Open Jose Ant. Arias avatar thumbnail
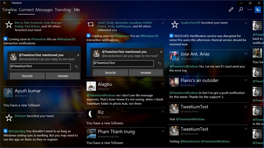 (x=174, y=56)
